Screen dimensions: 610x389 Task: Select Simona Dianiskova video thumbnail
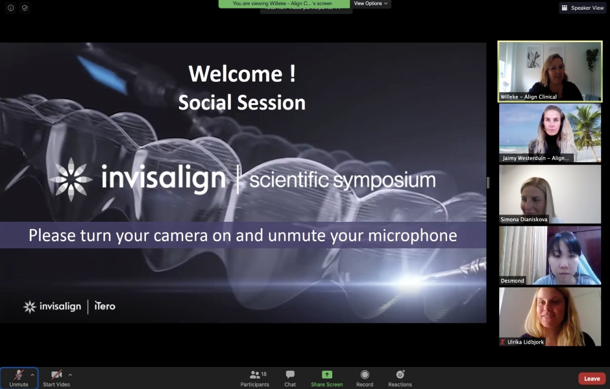pyautogui.click(x=550, y=194)
